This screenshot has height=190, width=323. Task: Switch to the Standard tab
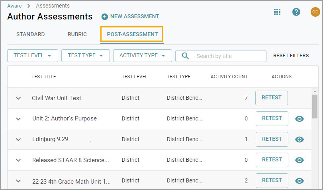tap(31, 34)
